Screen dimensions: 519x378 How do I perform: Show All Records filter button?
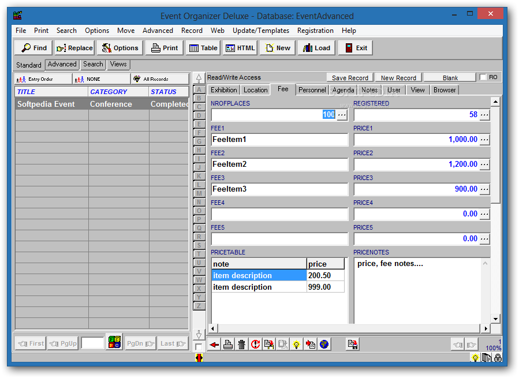coord(160,79)
